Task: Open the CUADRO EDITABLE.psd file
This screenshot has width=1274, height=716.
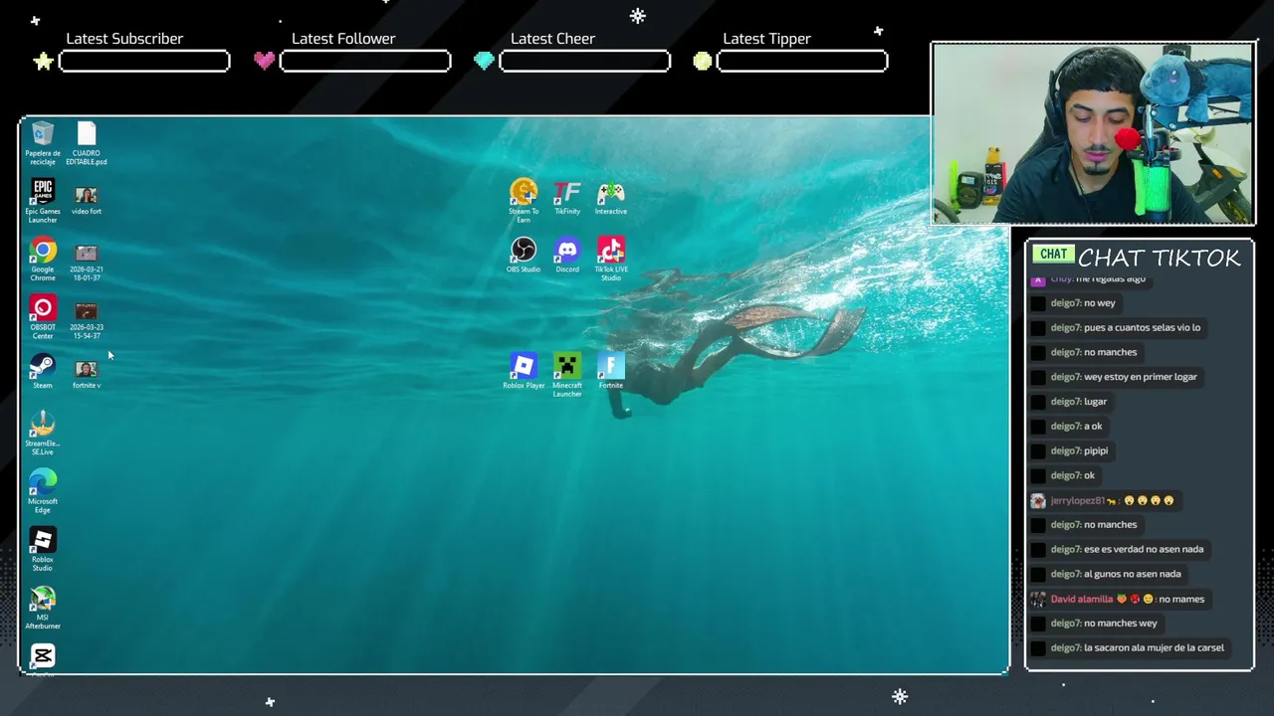Action: 87,142
